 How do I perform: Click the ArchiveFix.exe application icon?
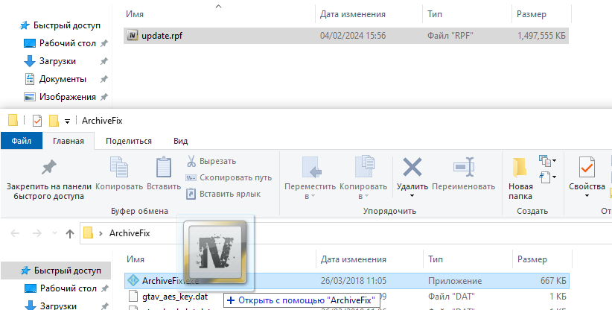tap(133, 280)
